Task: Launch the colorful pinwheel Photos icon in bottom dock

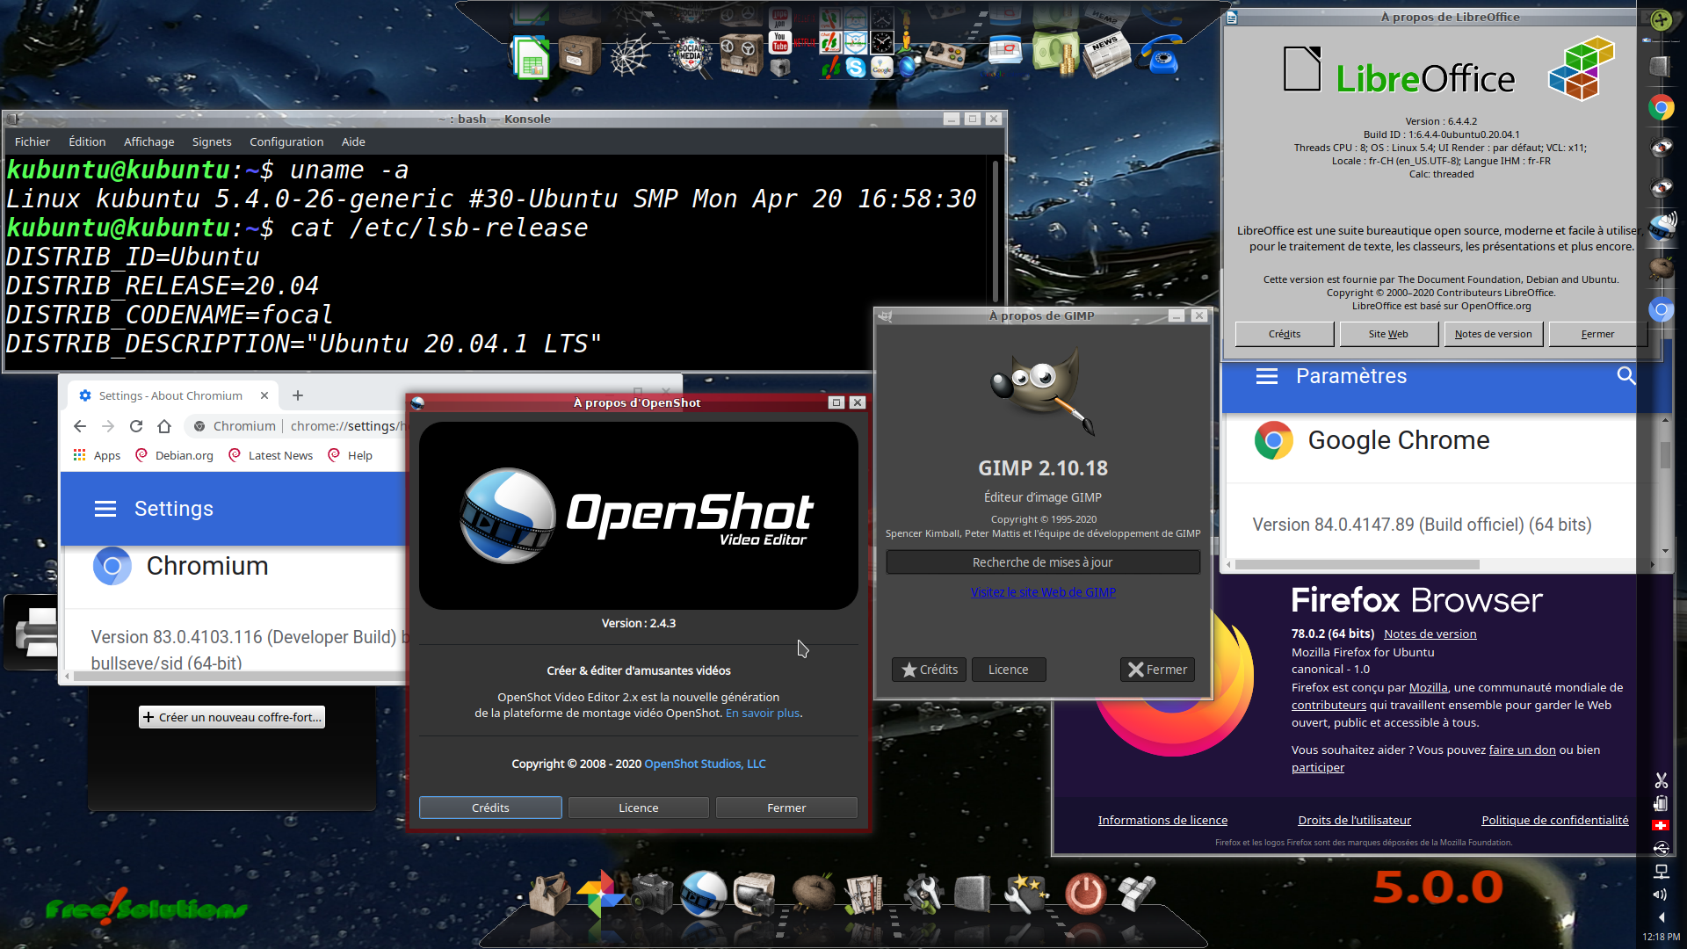Action: [600, 893]
